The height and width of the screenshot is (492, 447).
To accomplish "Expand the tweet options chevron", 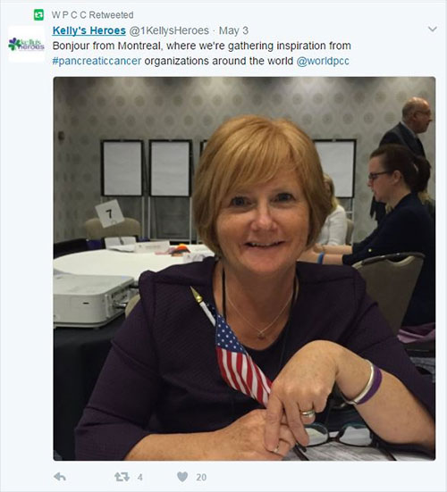I will [433, 29].
